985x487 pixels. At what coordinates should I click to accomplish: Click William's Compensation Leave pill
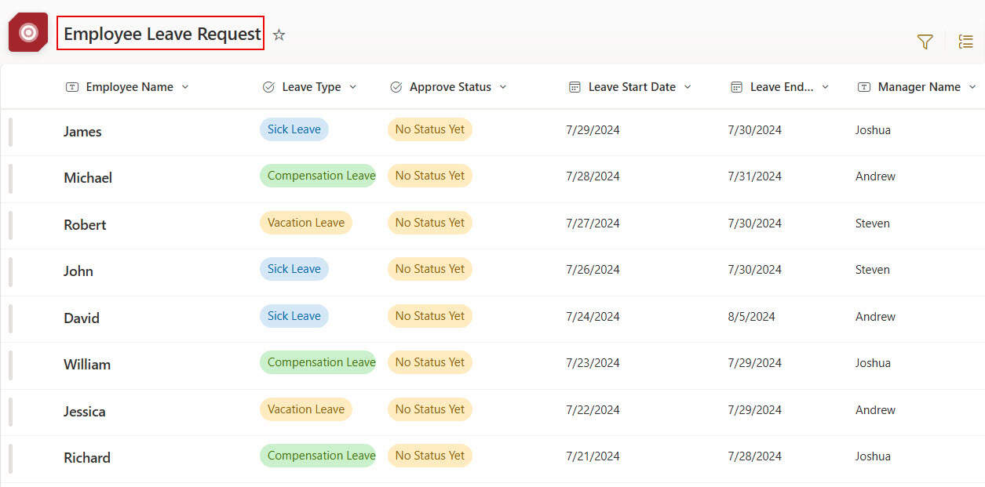pyautogui.click(x=318, y=362)
